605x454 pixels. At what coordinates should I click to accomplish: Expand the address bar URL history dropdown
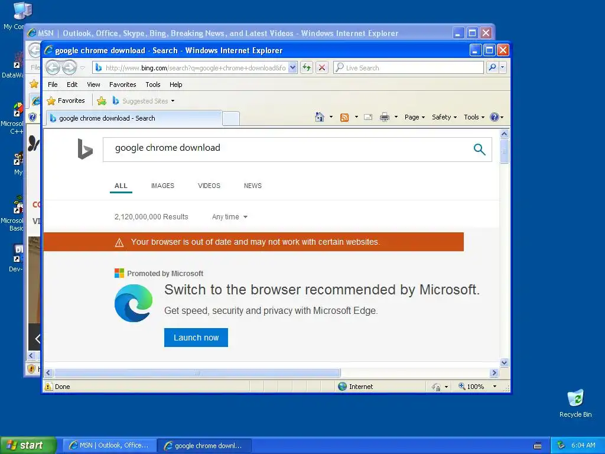point(293,68)
